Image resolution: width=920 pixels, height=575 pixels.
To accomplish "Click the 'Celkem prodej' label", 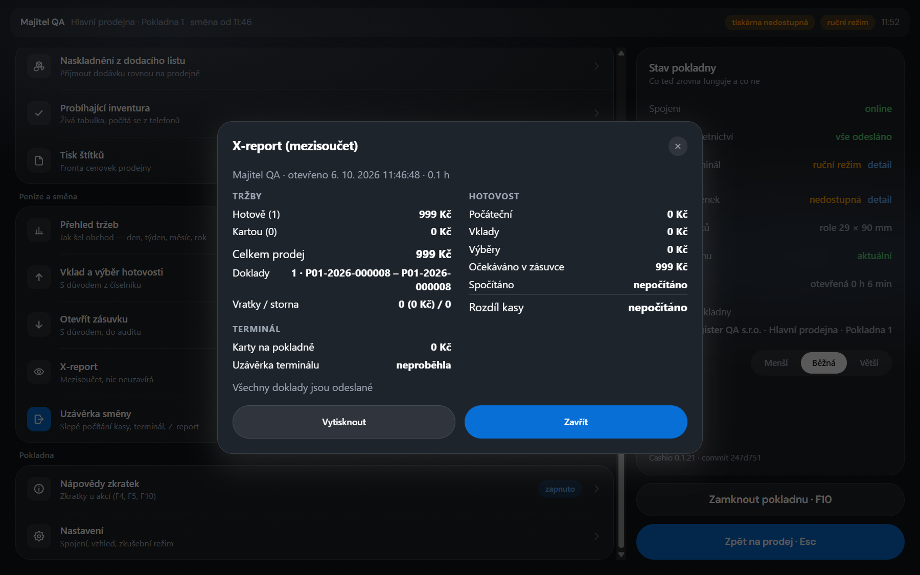I will click(x=268, y=255).
